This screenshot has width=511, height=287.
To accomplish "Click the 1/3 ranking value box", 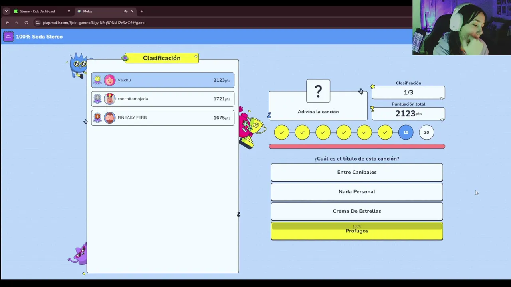I will coord(408,92).
